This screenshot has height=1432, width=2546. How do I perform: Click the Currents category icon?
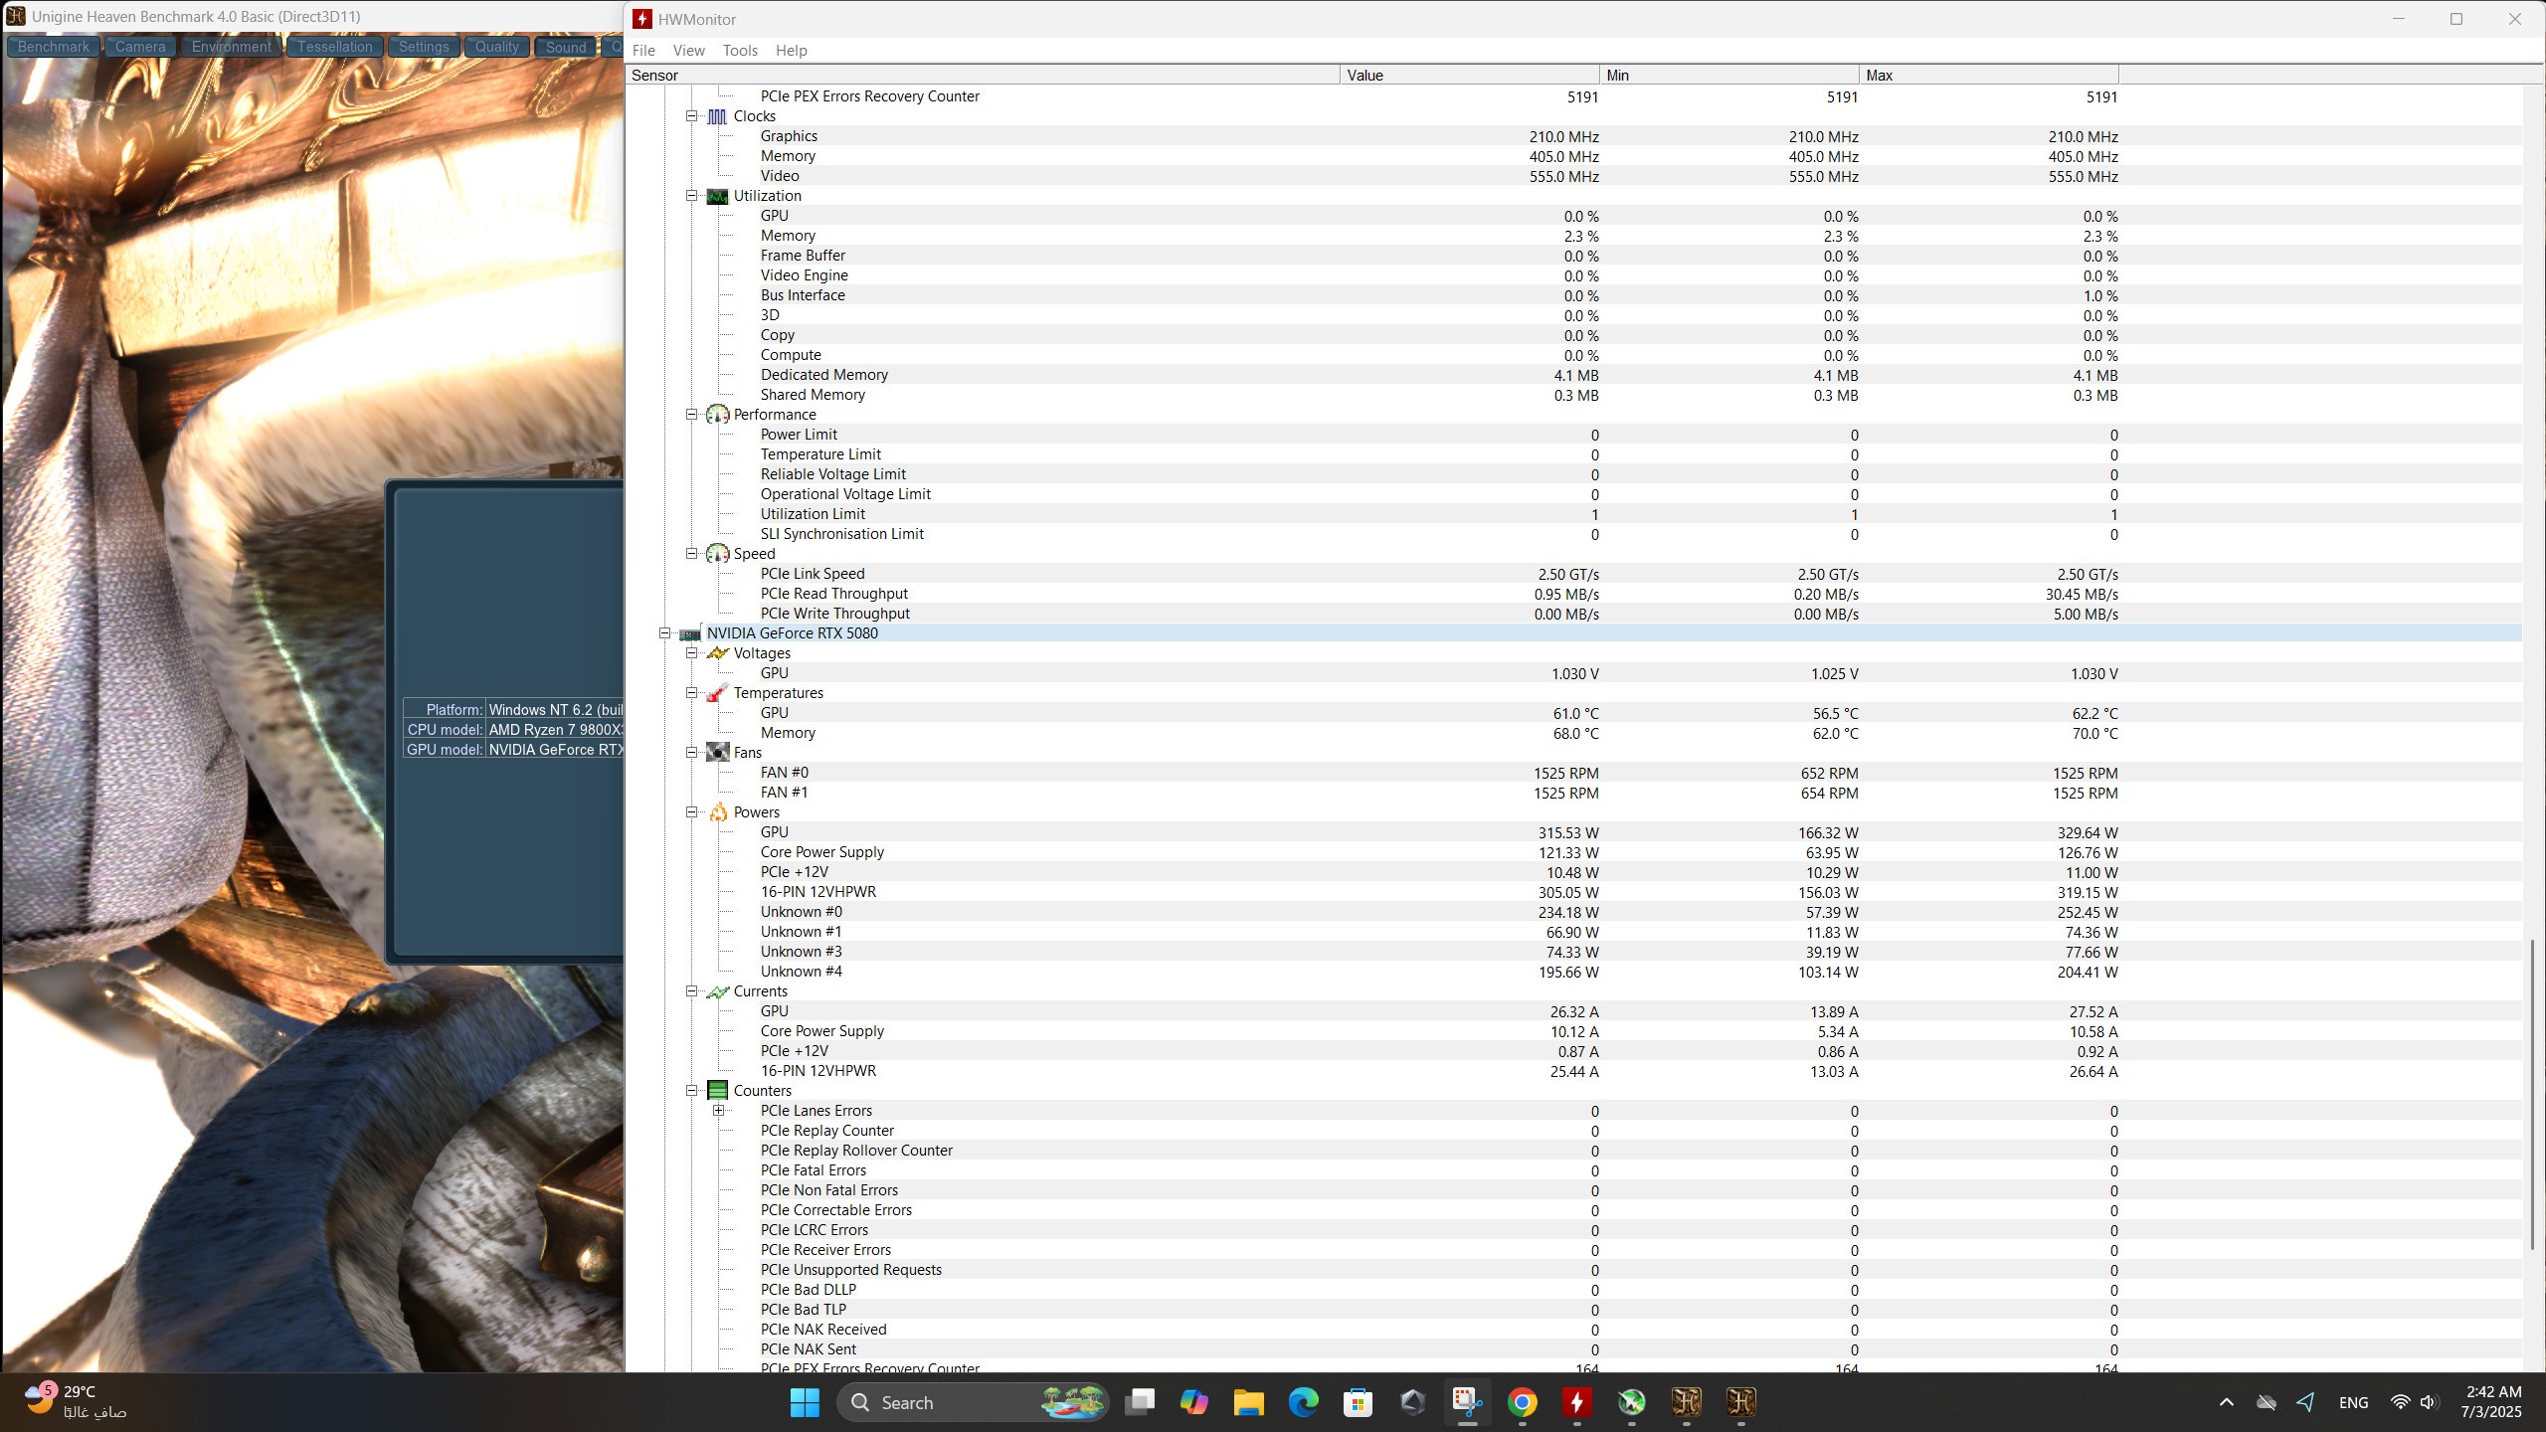pos(717,991)
